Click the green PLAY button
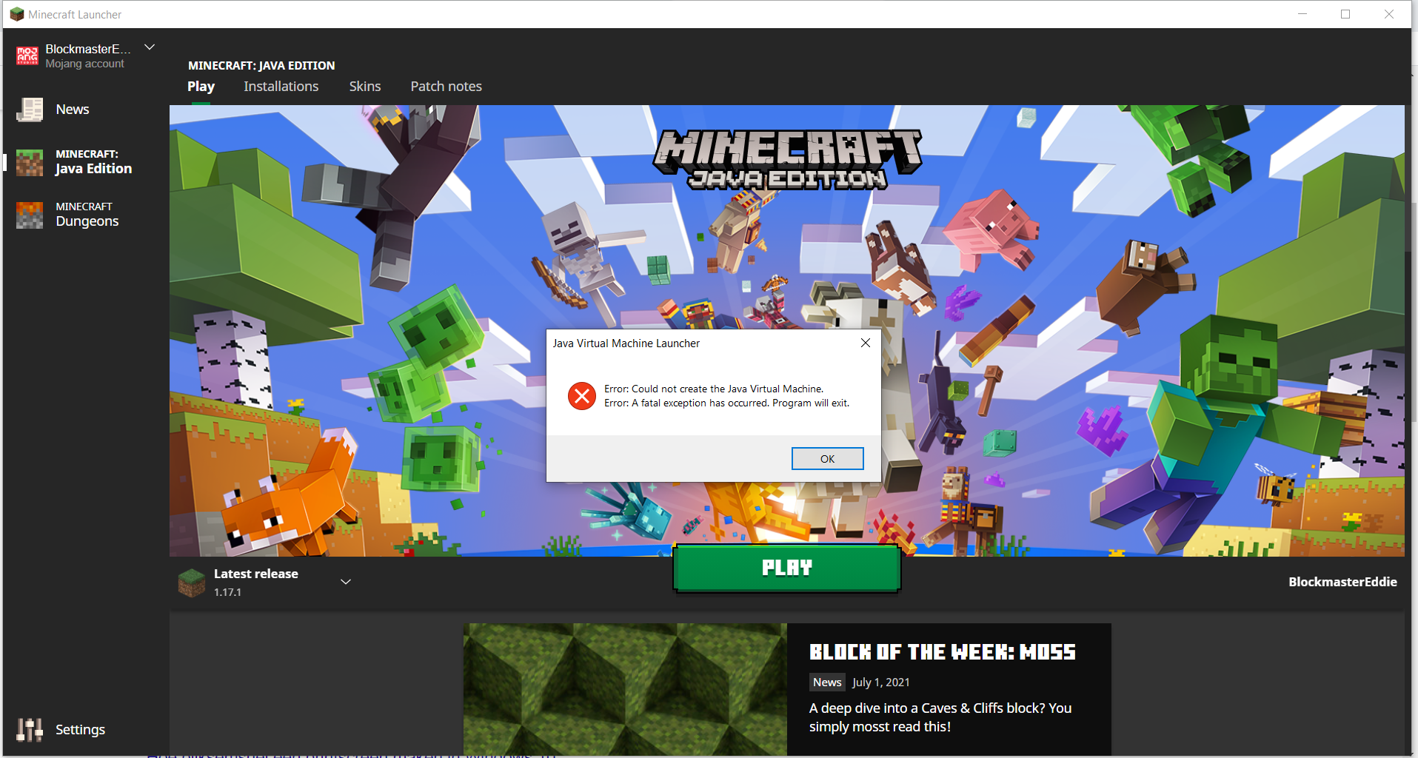Image resolution: width=1418 pixels, height=758 pixels. [787, 568]
